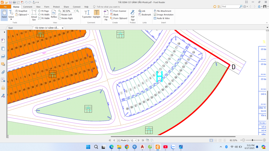This screenshot has width=269, height=151.
Task: Enable single page view mode
Action: 211,140
